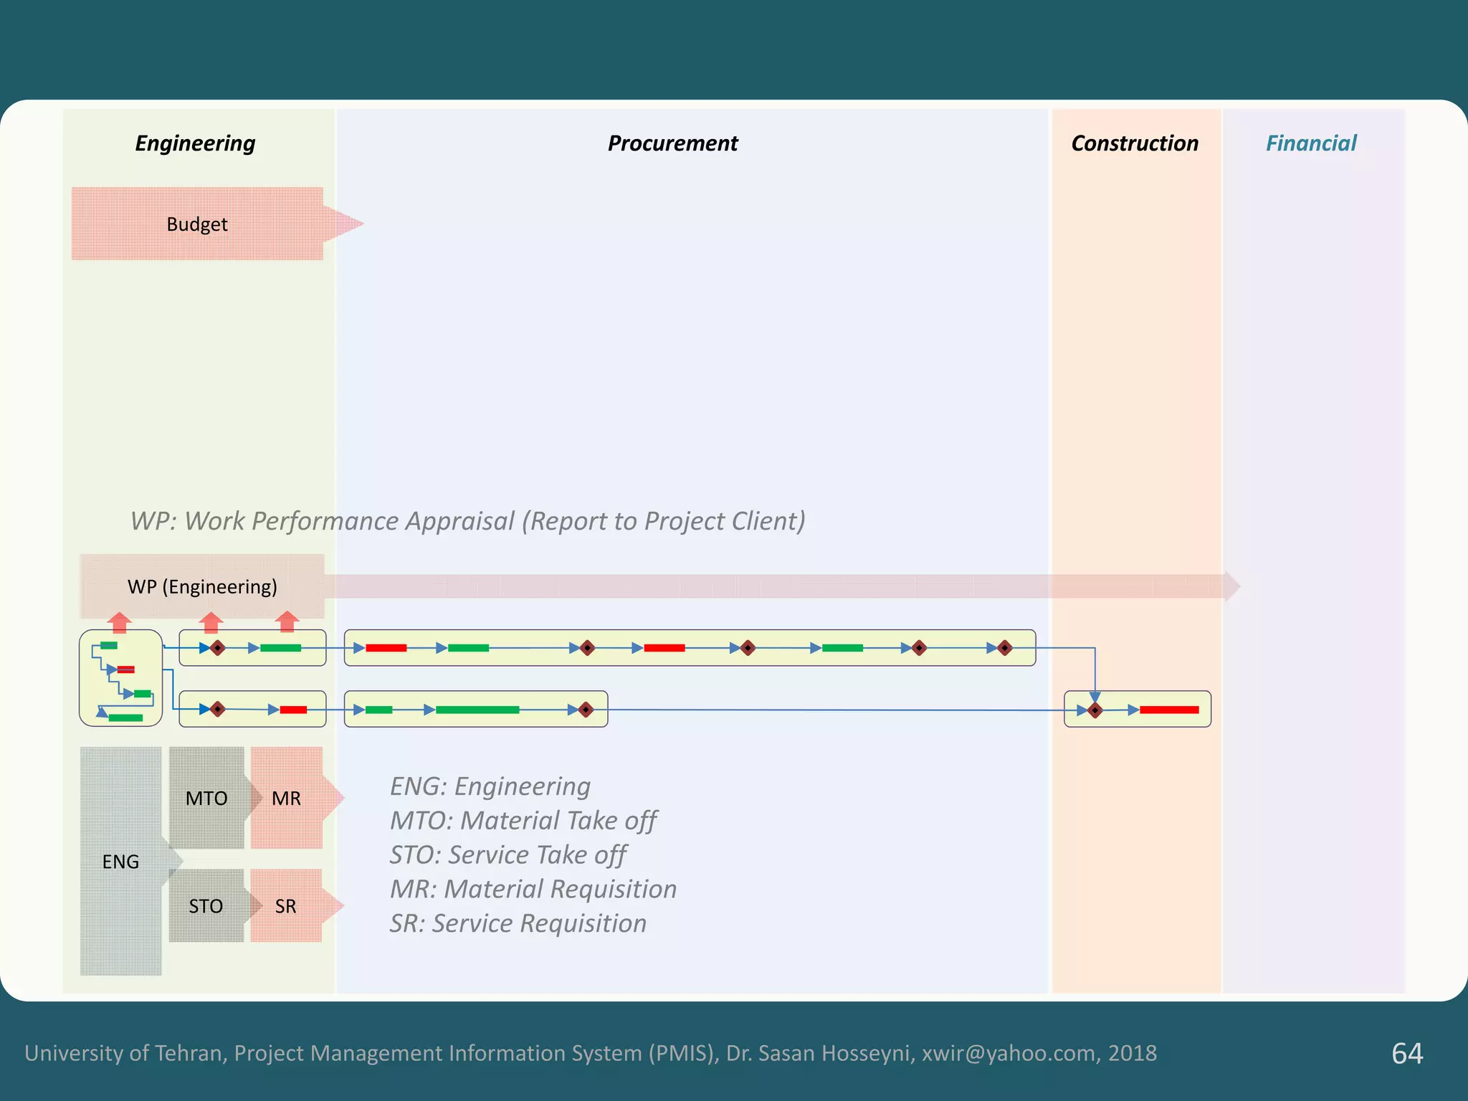
Task: Select the Construction column header
Action: tap(1135, 143)
